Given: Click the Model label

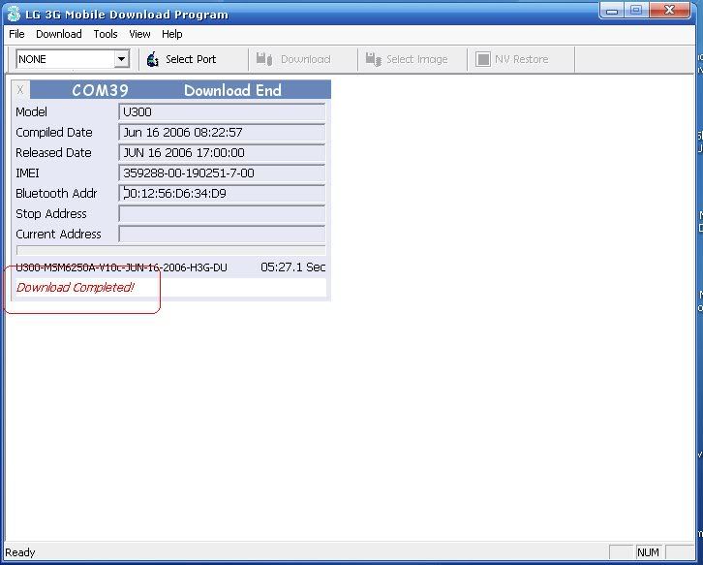Looking at the screenshot, I should 31,111.
